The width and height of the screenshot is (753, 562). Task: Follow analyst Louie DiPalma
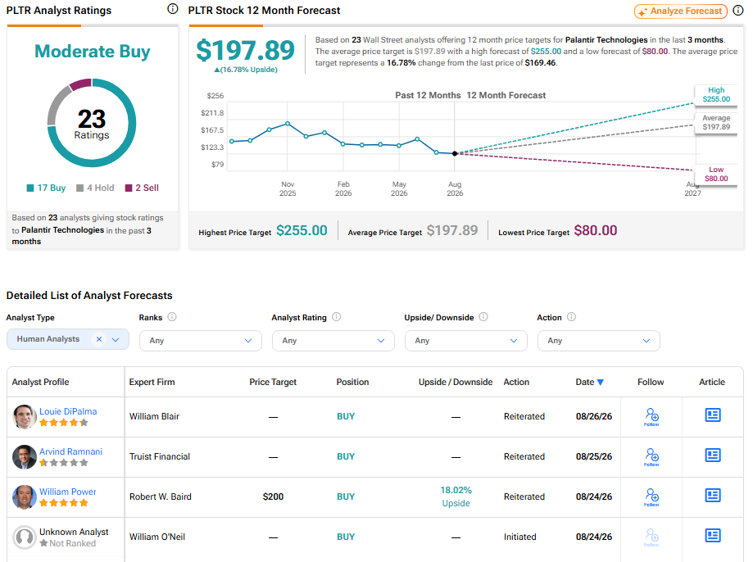pyautogui.click(x=651, y=416)
